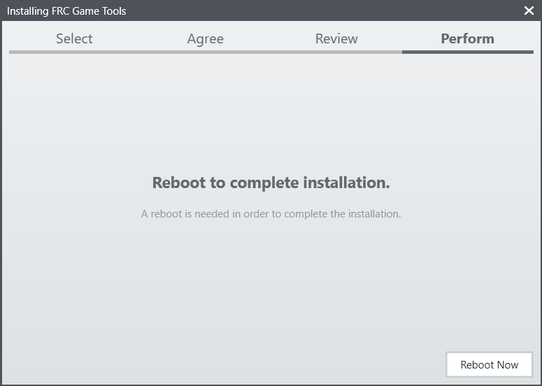542x386 pixels.
Task: Select the Review step tab
Action: 336,38
